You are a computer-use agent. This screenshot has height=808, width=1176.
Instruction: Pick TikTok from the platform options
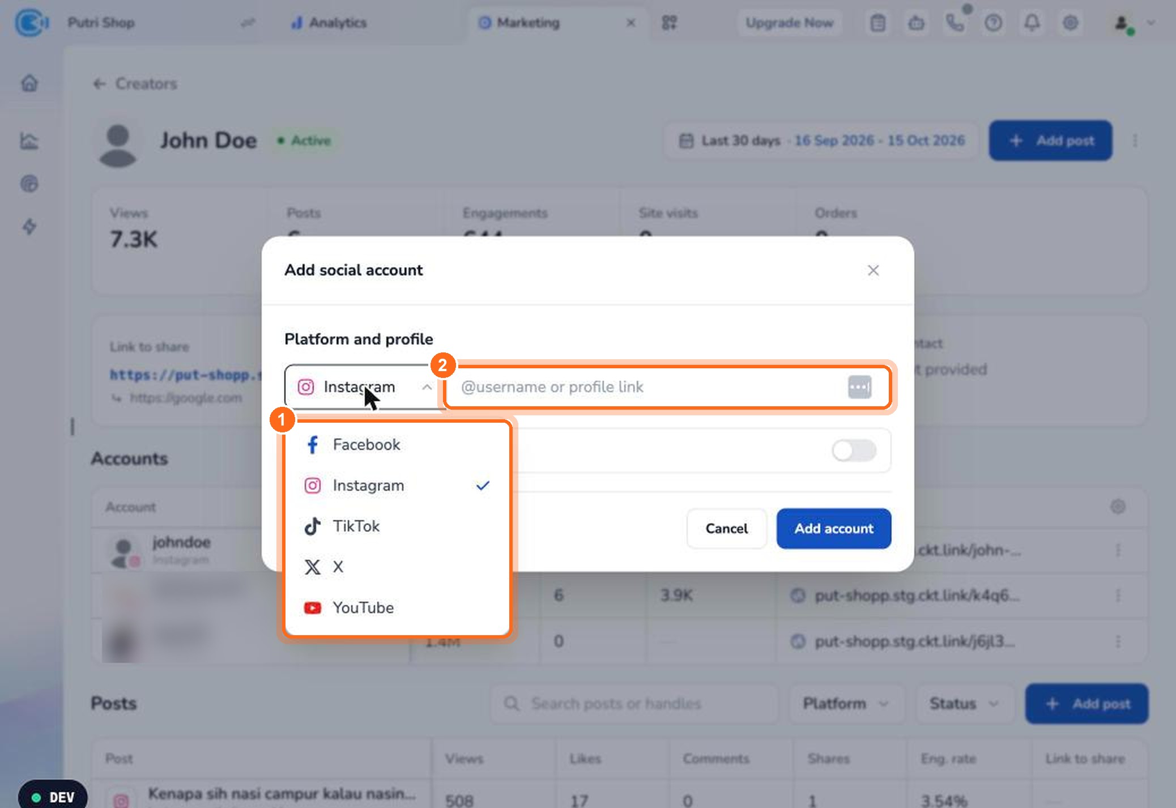397,526
